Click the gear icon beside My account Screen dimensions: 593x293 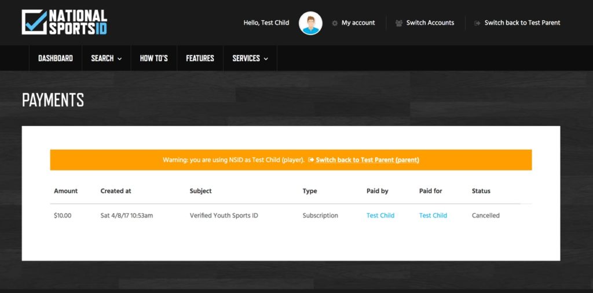pyautogui.click(x=335, y=23)
